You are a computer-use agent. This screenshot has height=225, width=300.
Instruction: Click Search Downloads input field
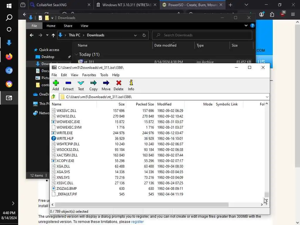202,35
